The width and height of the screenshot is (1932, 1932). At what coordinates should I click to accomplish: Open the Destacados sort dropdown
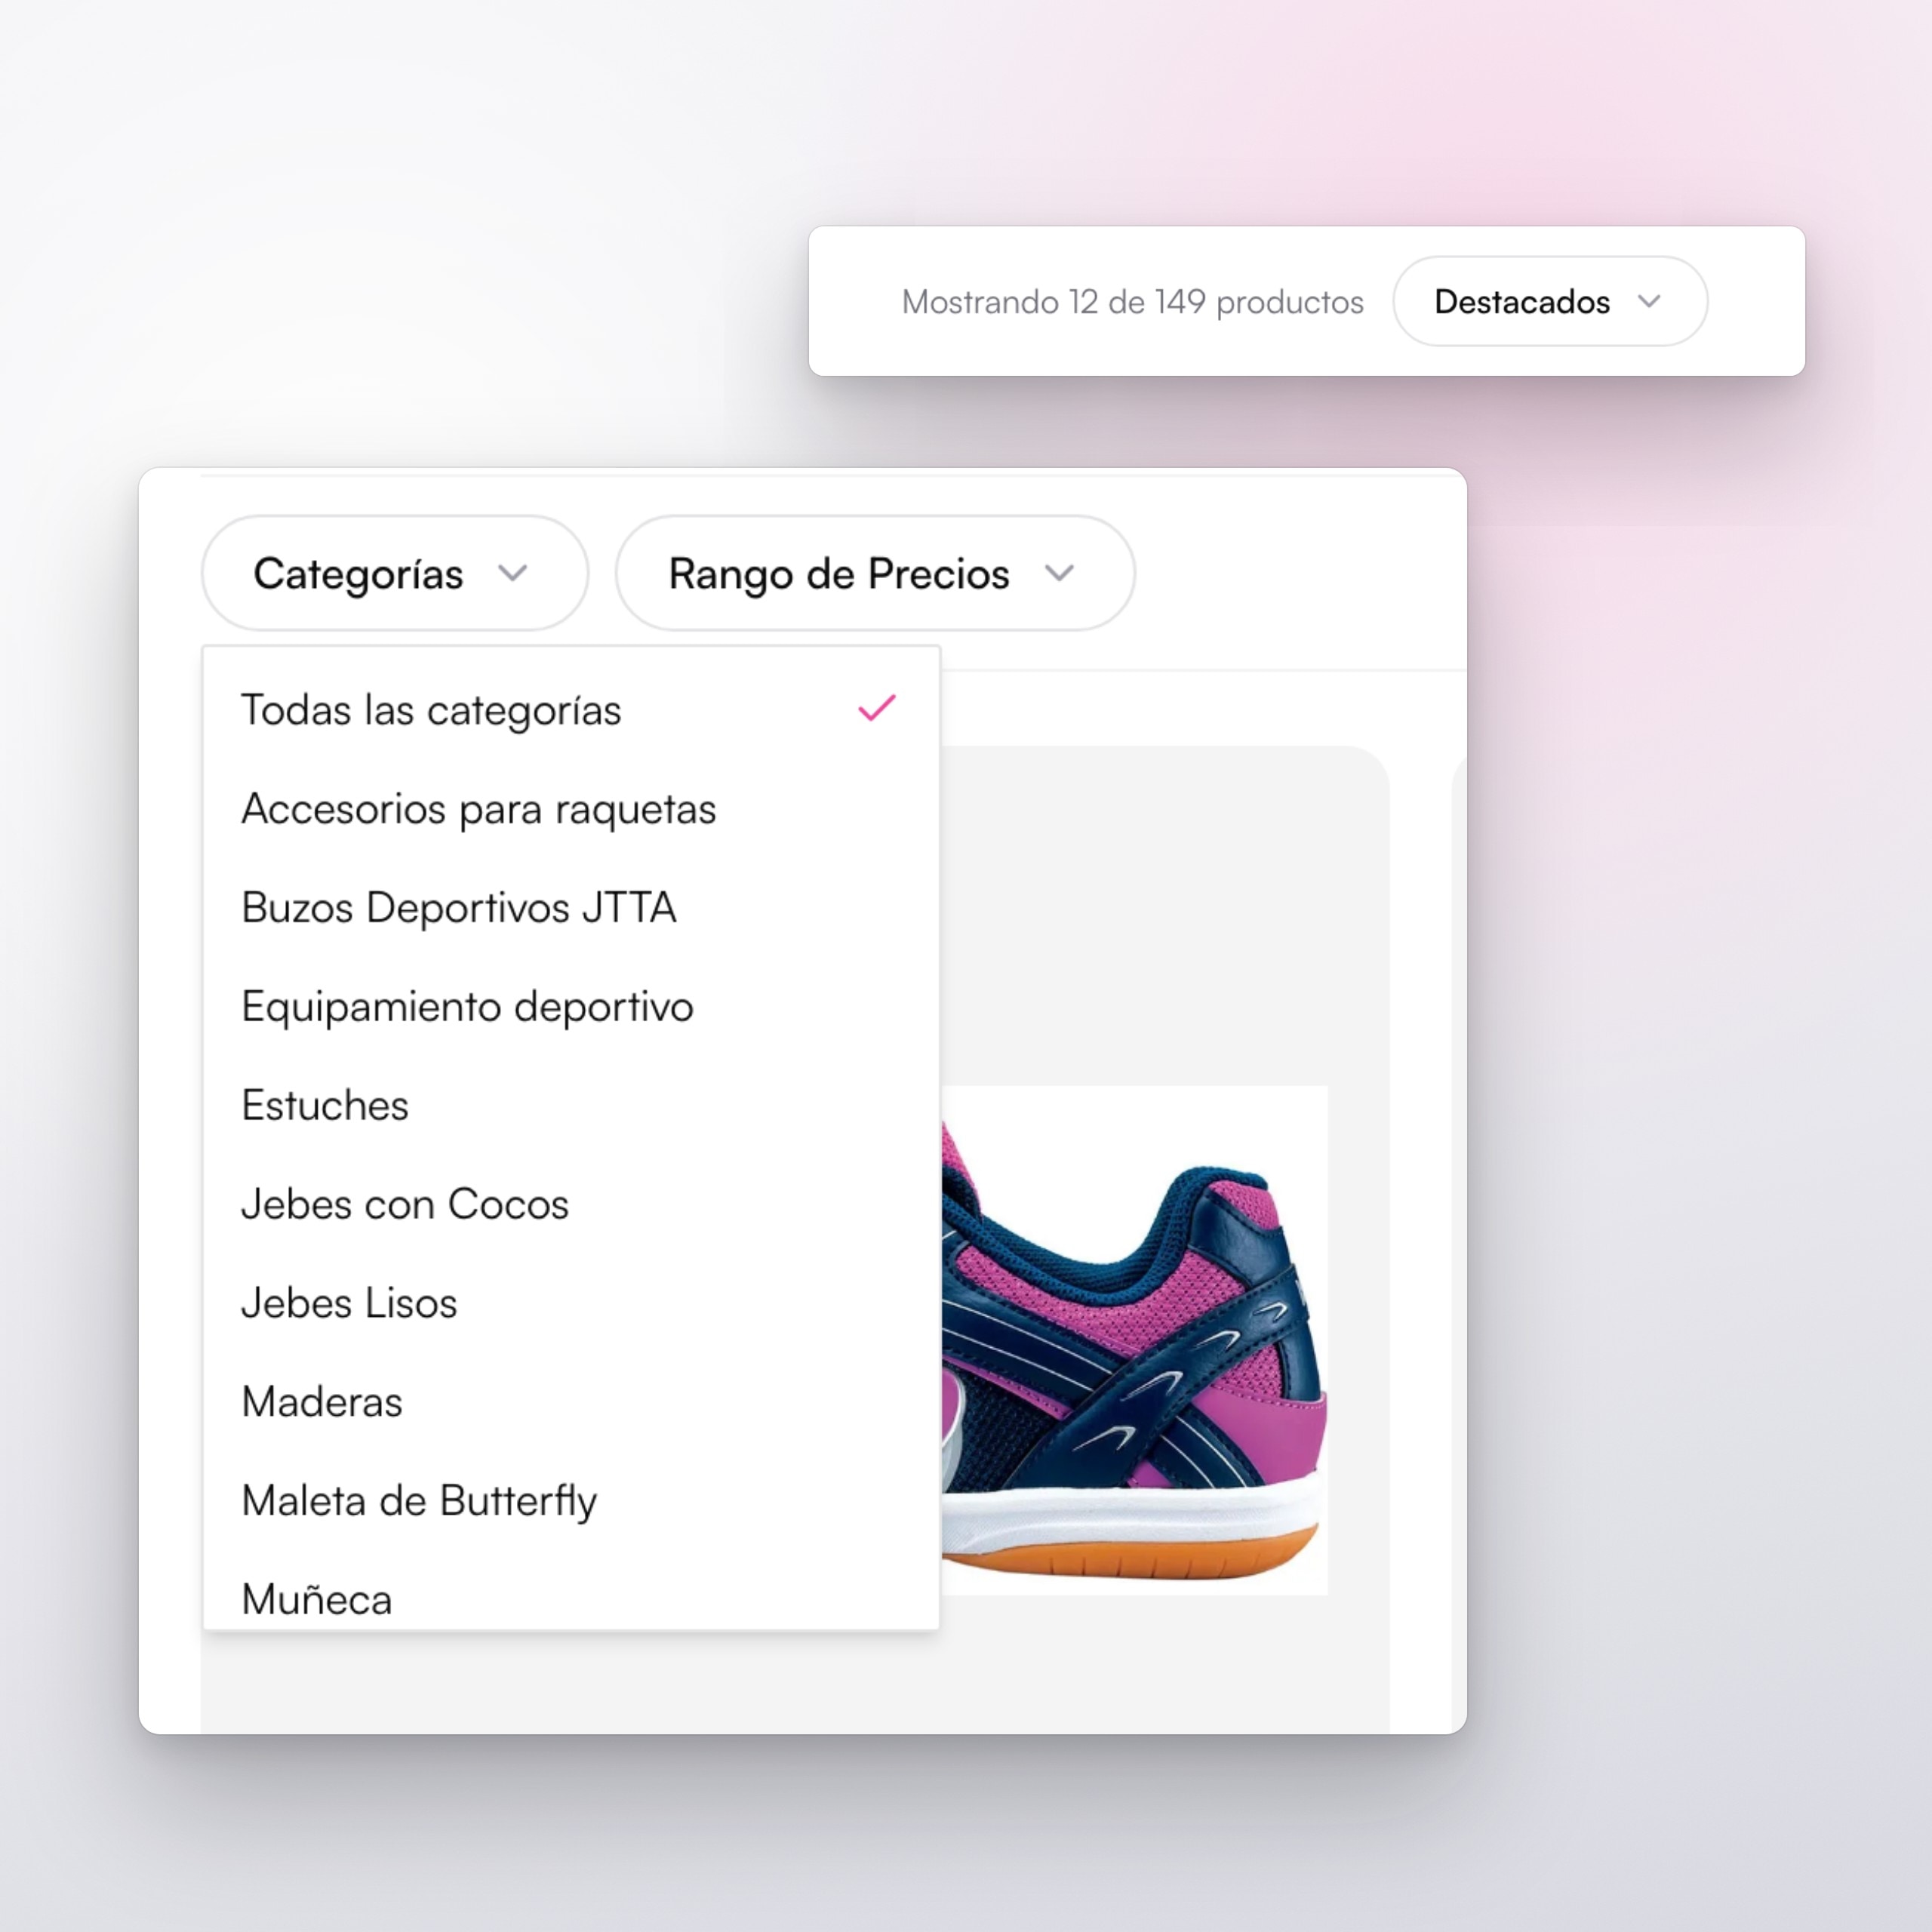(x=1549, y=301)
